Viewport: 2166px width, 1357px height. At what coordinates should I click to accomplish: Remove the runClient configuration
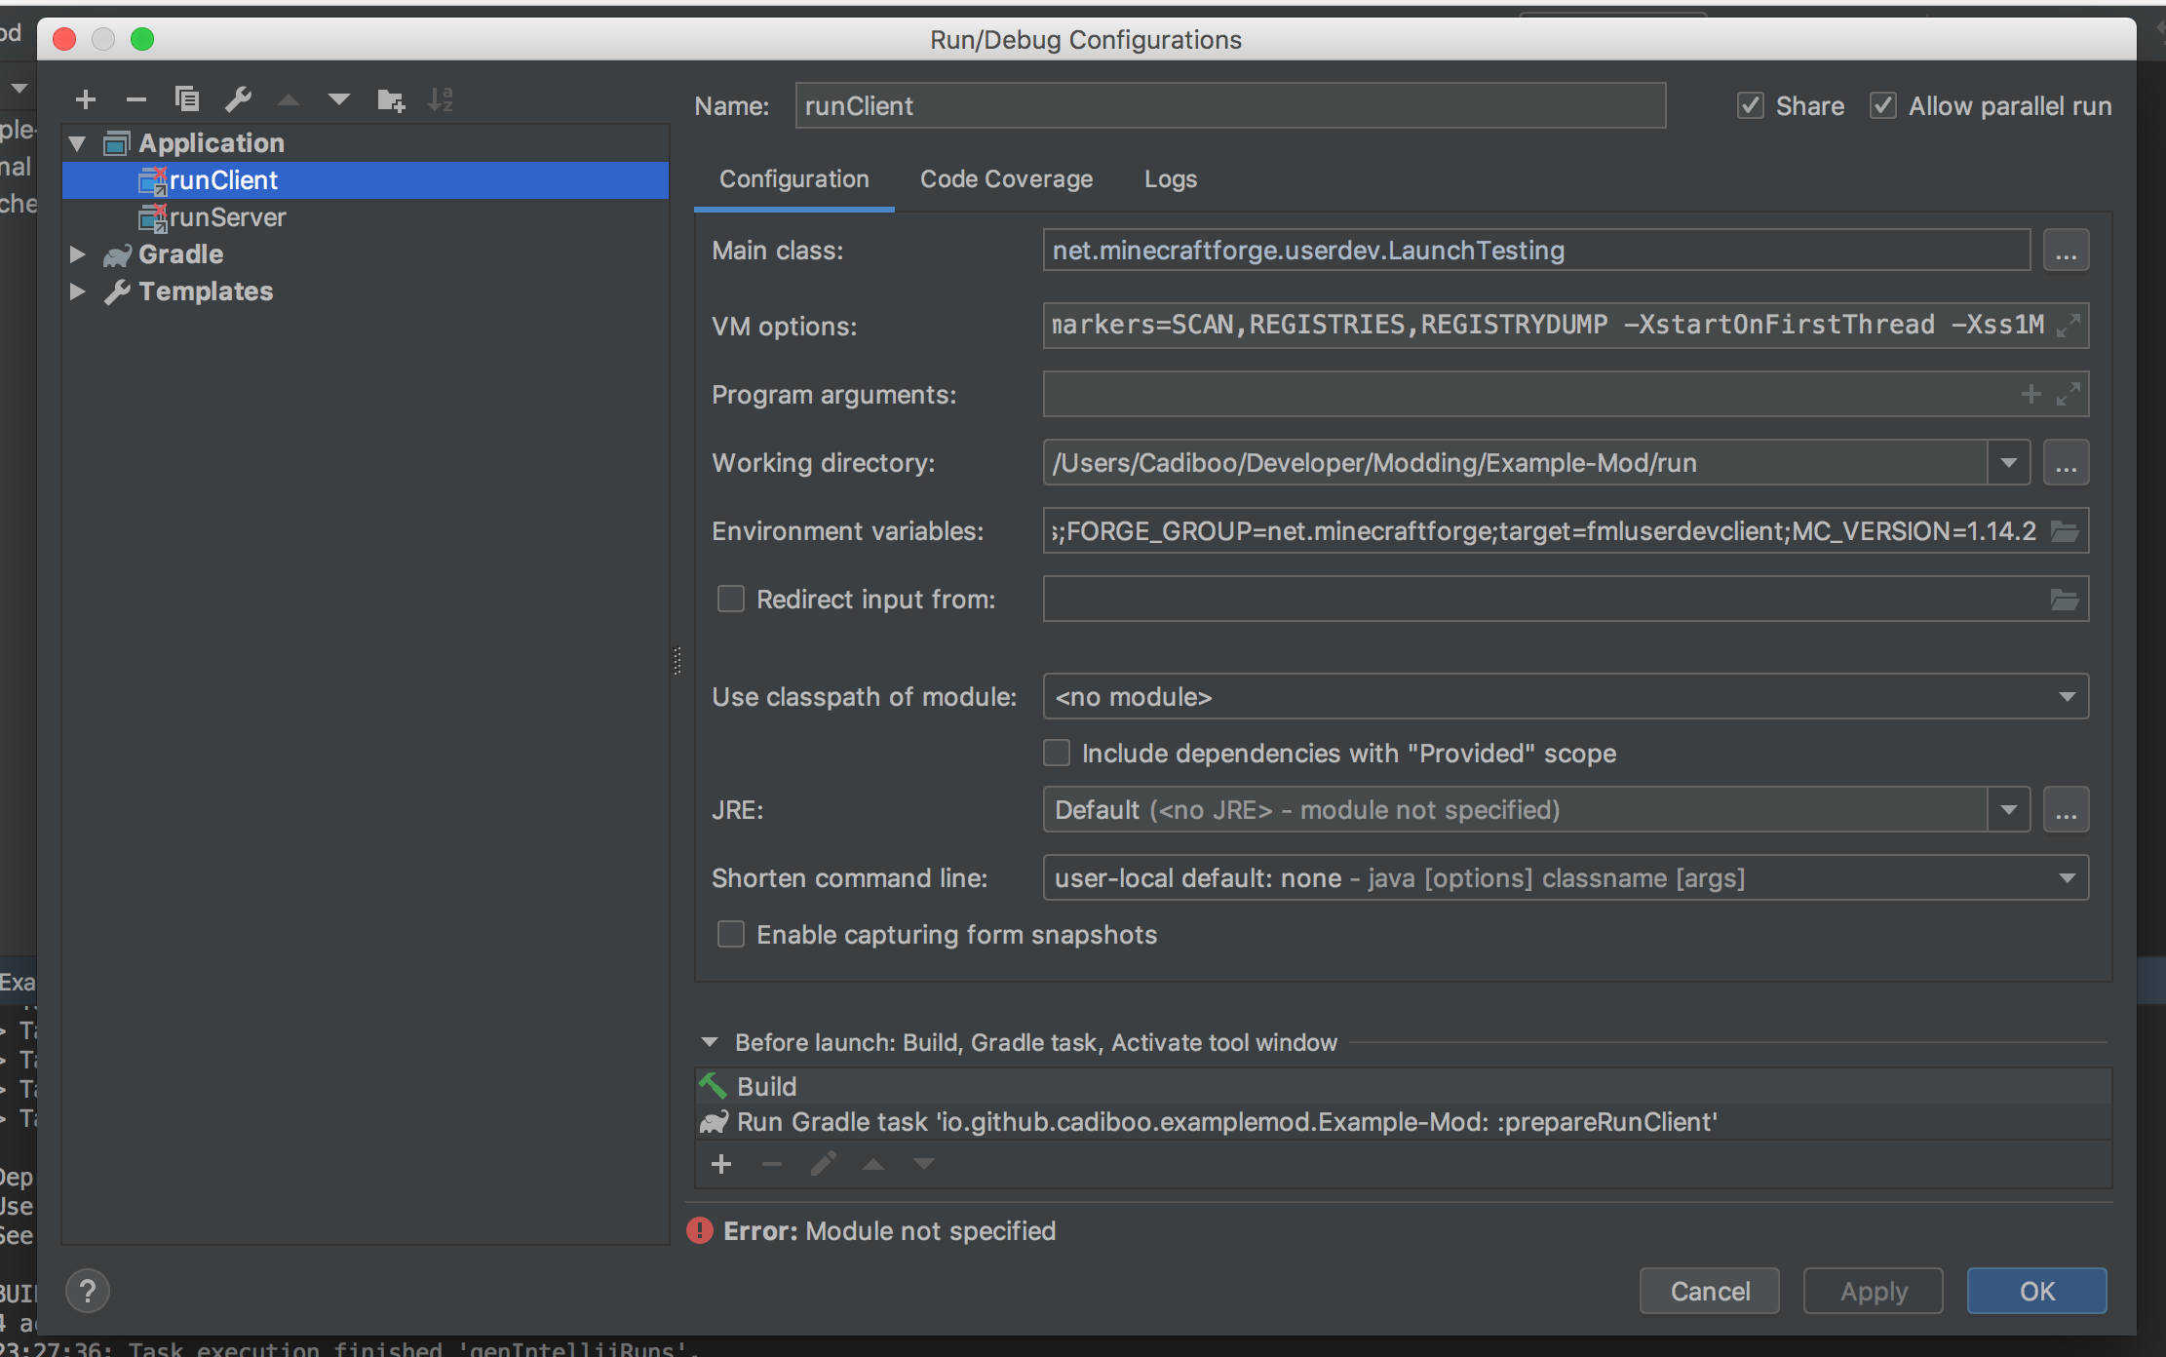click(135, 98)
